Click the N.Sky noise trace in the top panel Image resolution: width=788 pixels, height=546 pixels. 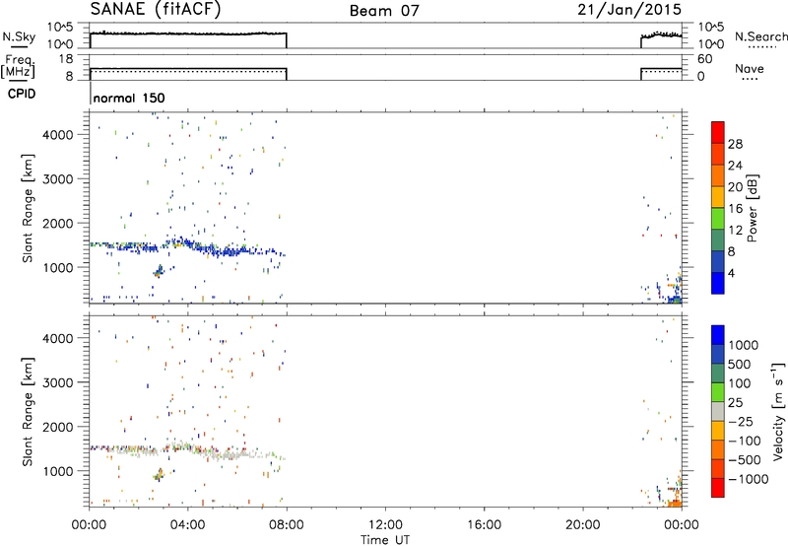[188, 34]
